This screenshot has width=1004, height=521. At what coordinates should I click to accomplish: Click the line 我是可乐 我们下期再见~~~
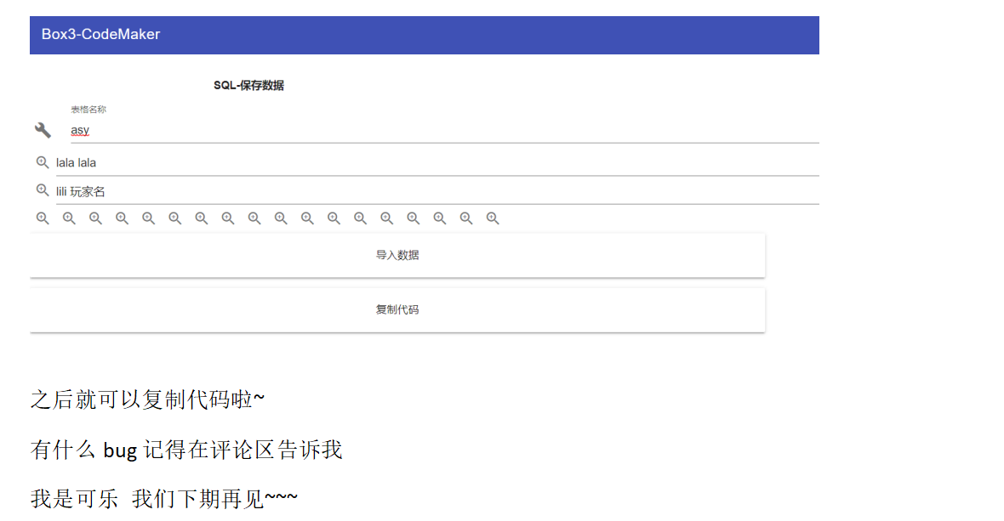click(x=164, y=499)
